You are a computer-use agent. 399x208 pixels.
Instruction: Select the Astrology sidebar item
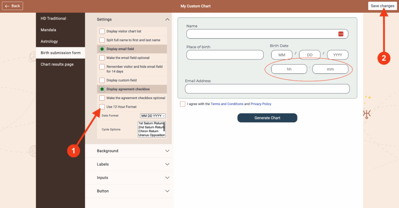[49, 41]
